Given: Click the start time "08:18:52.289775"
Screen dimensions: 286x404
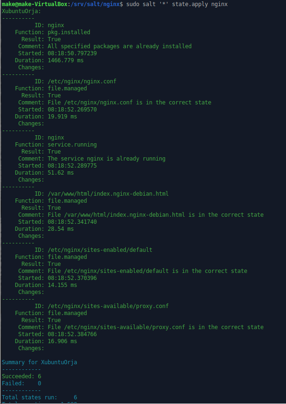Looking at the screenshot, I should 72,166.
